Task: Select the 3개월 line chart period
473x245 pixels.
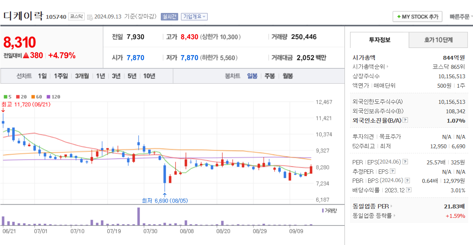Action: [82, 76]
